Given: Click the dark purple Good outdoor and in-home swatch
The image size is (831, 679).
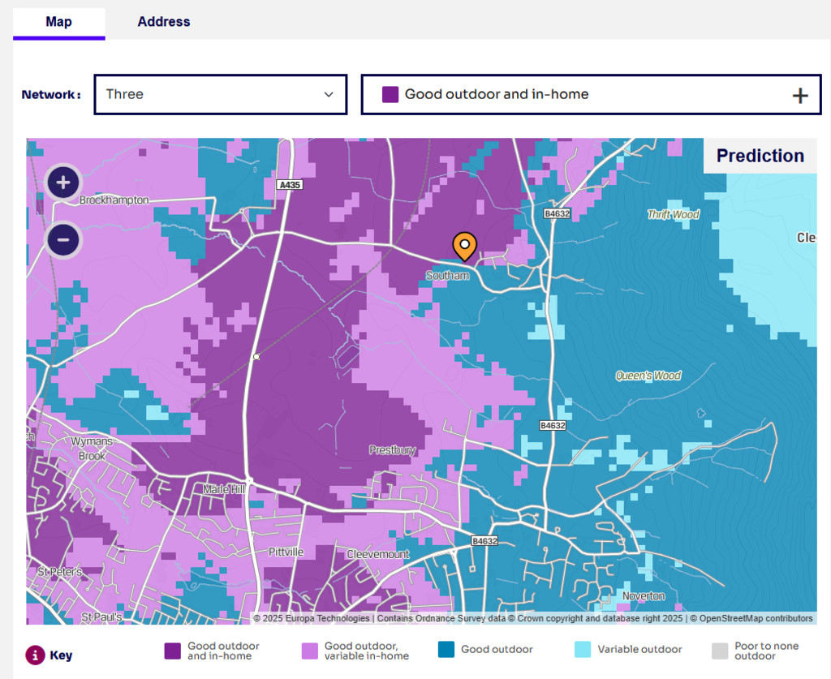Looking at the screenshot, I should tap(173, 651).
